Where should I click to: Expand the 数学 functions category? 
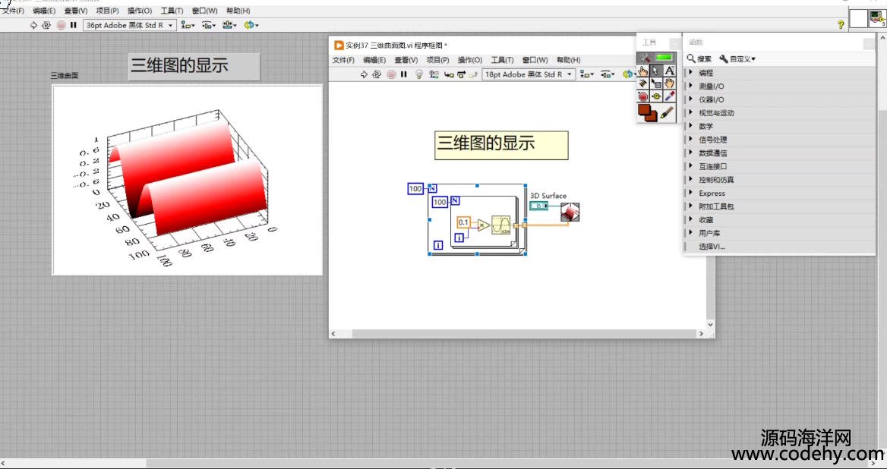coord(779,126)
